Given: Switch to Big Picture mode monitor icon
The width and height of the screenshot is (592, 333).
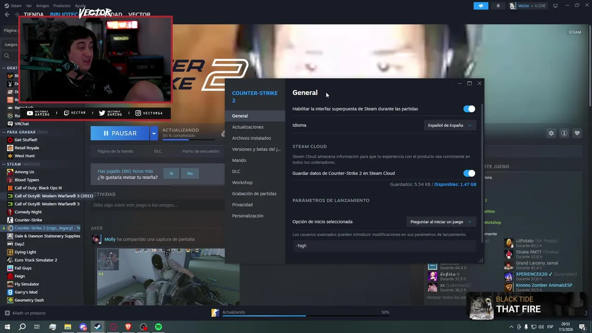Looking at the screenshot, I should coord(555,6).
